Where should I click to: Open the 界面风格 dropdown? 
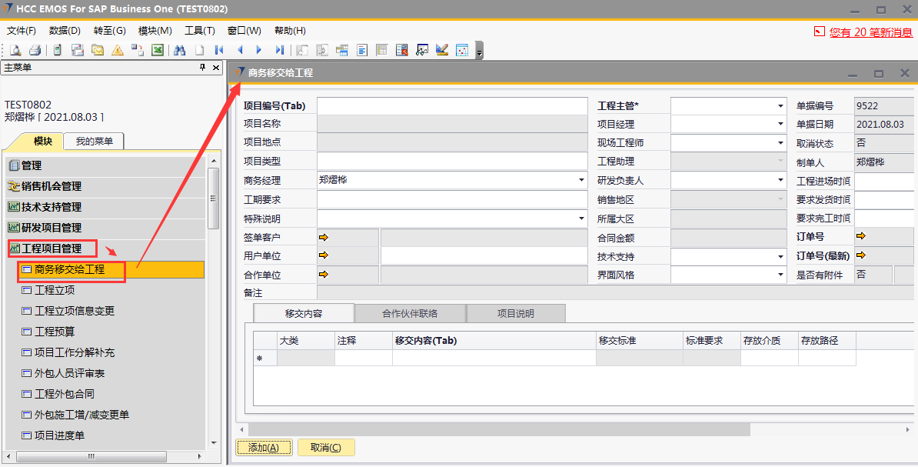[x=780, y=275]
